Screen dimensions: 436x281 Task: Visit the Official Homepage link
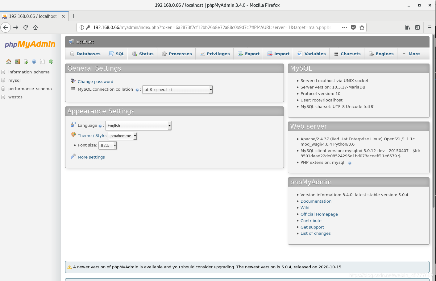pos(319,214)
